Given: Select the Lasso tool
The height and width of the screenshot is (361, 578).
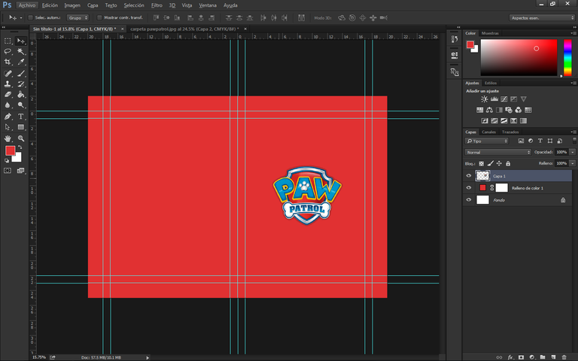Looking at the screenshot, I should (x=8, y=51).
